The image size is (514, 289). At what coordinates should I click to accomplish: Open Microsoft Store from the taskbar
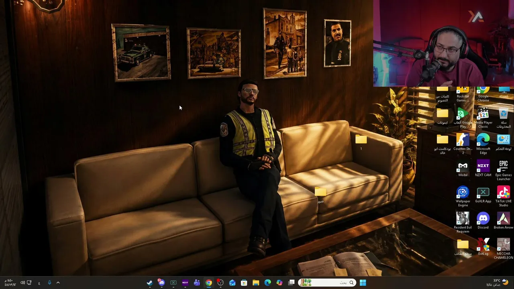pos(244,283)
